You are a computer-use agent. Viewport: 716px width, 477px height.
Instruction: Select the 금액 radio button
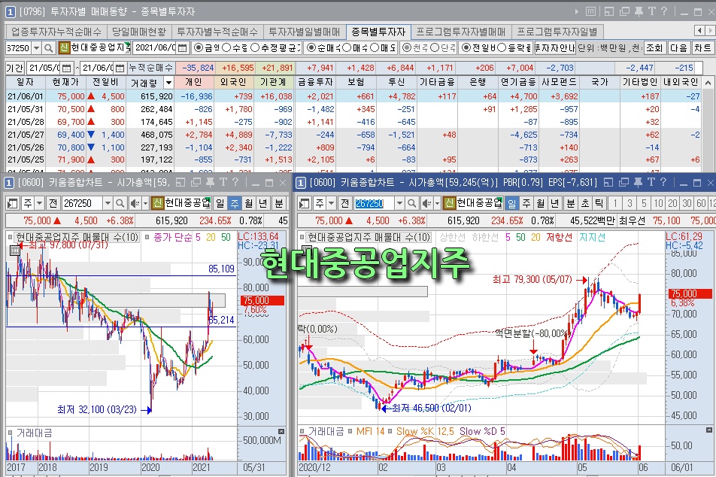point(199,47)
